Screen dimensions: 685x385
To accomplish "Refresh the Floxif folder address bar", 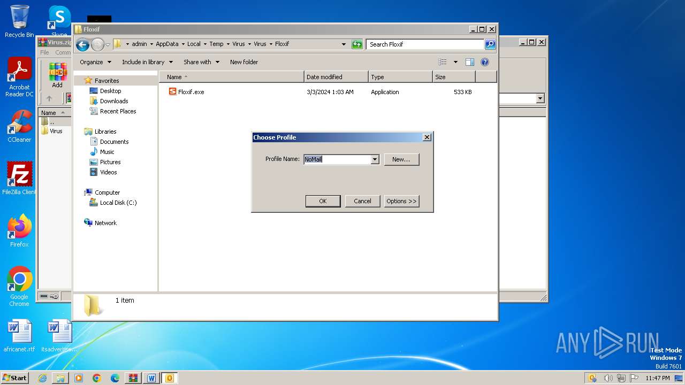I will click(357, 44).
